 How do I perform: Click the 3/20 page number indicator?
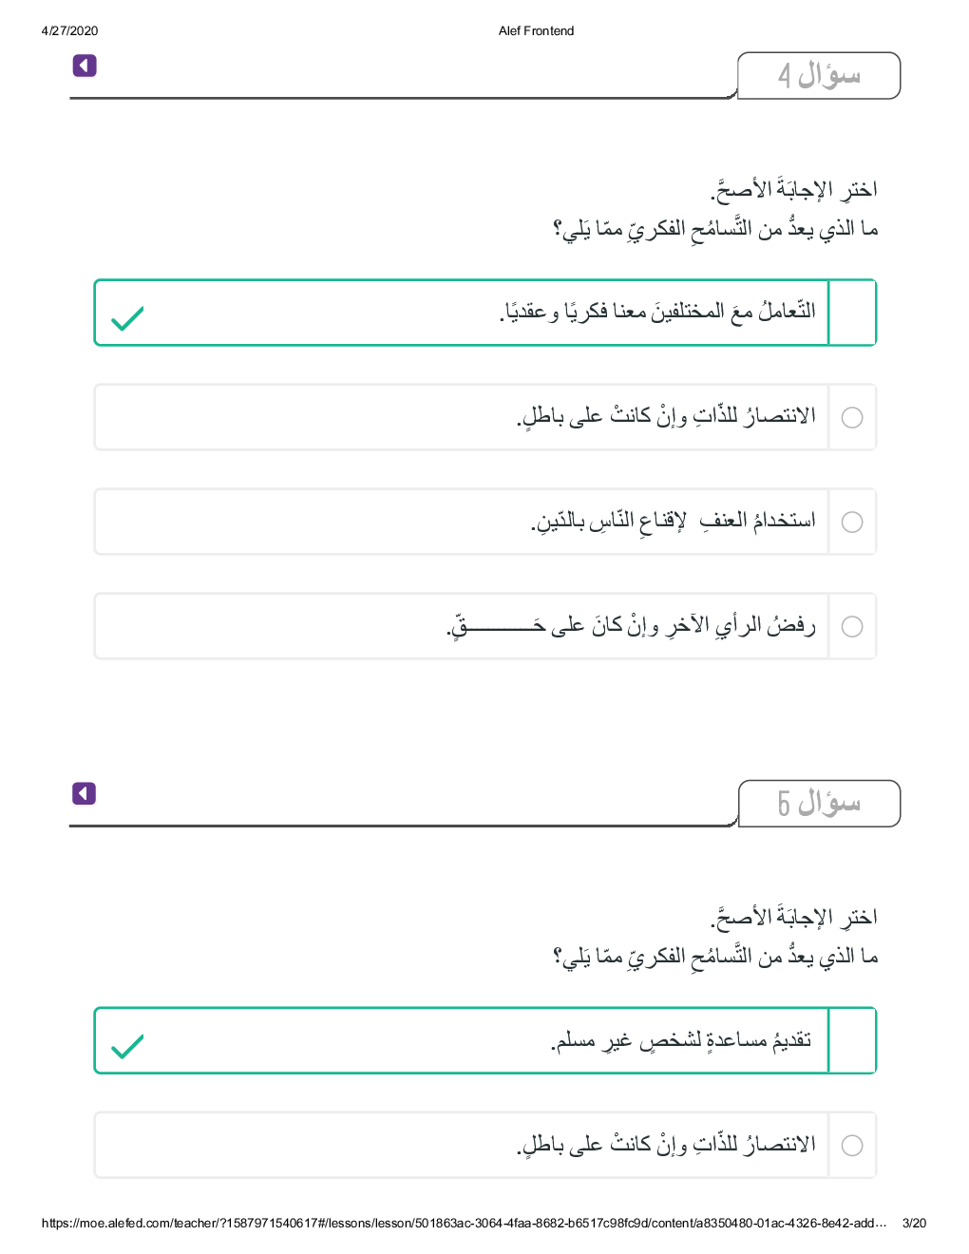tap(914, 1223)
